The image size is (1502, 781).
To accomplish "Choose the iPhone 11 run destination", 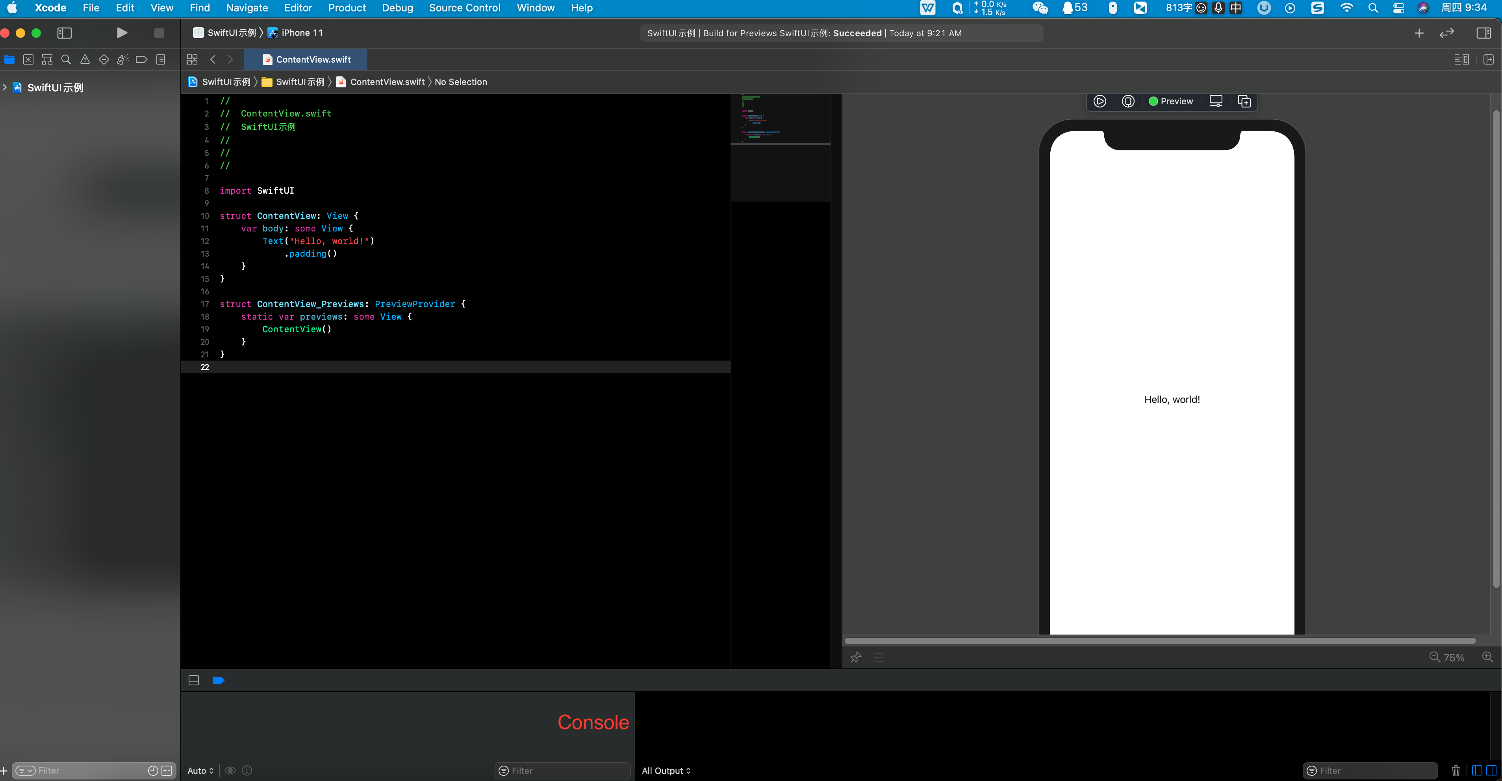I will click(295, 33).
